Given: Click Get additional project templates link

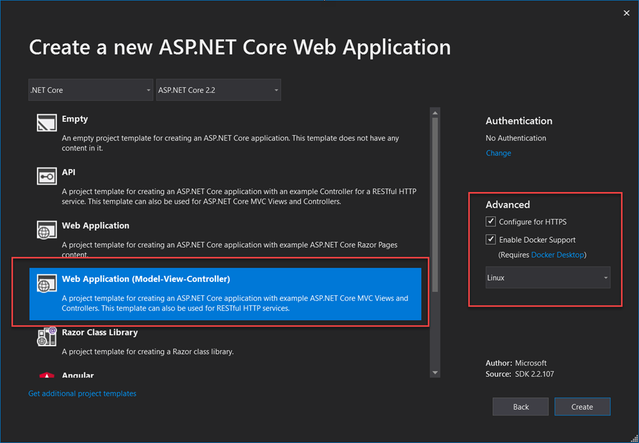Looking at the screenshot, I should [x=82, y=393].
